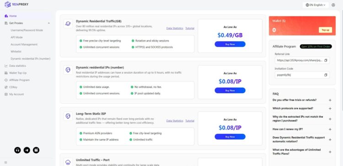The height and width of the screenshot is (166, 343).
Task: Click Dynamic Residential Traffic planet icon
Action: tap(68, 24)
